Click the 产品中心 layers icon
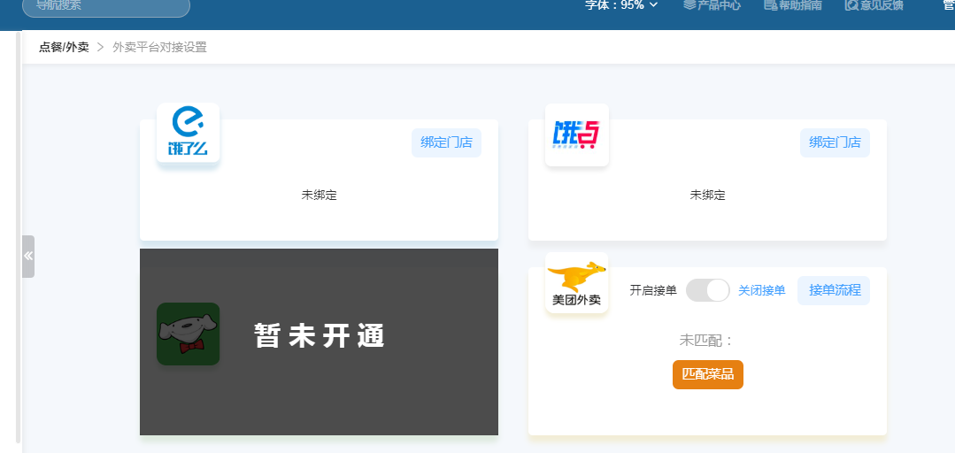This screenshot has width=955, height=453. tap(689, 4)
